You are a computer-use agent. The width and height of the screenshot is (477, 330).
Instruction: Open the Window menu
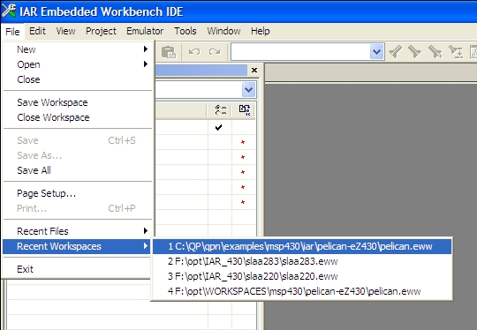[x=223, y=31]
